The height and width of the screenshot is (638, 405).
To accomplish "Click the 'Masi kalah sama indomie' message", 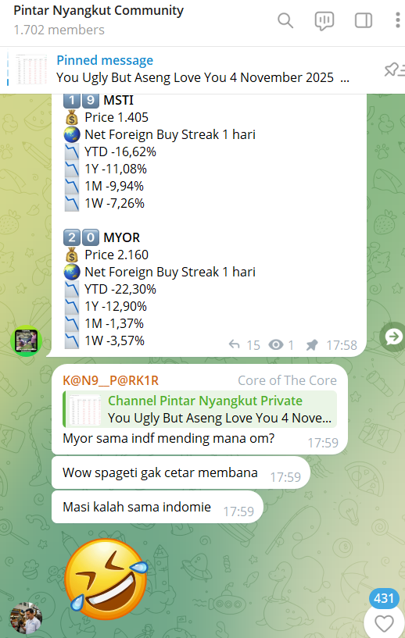I will 157,507.
